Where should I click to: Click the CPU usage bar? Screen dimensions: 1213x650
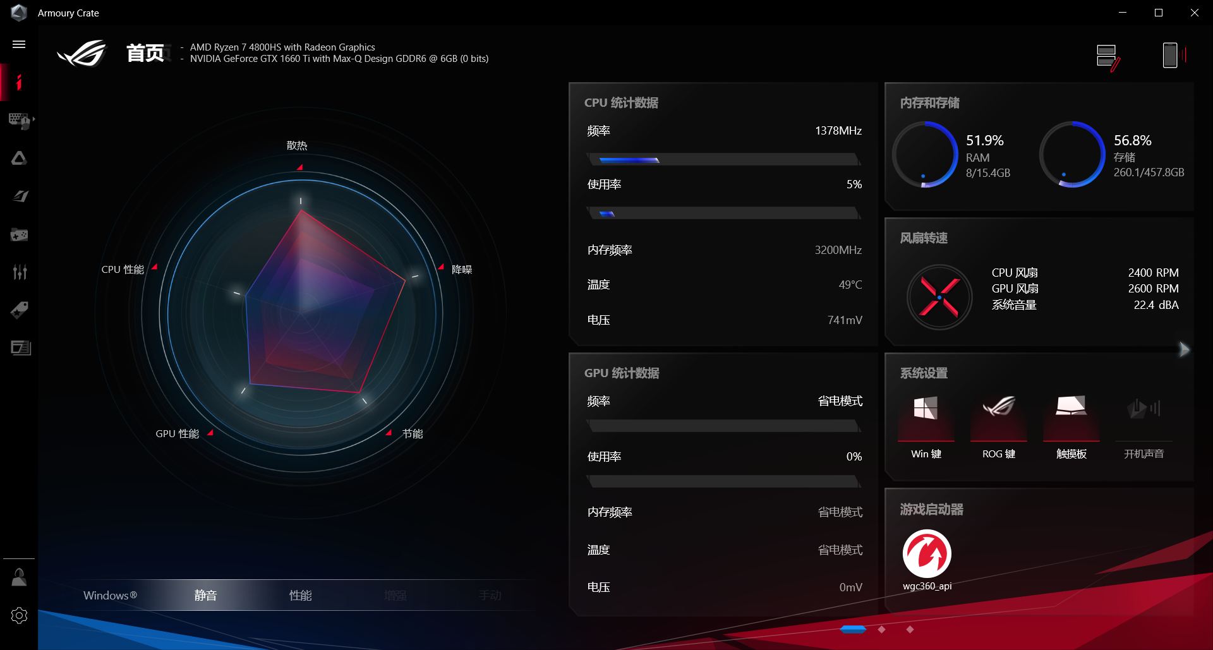724,214
